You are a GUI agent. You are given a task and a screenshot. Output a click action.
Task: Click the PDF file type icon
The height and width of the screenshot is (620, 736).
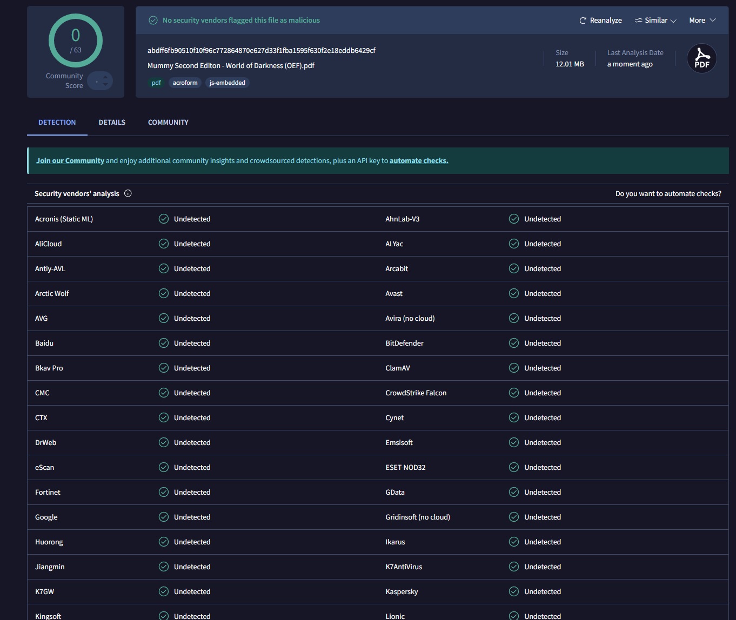[702, 58]
